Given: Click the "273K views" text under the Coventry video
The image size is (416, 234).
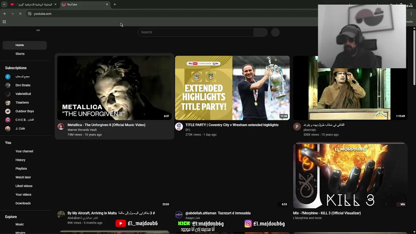Looking at the screenshot, I should (x=193, y=135).
